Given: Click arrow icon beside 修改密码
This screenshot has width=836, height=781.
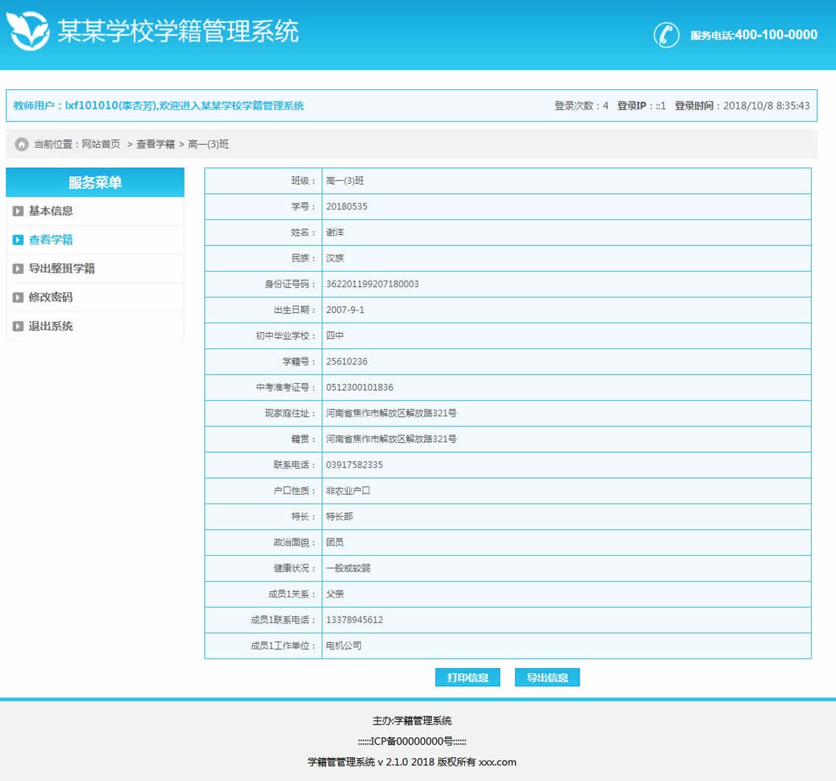Looking at the screenshot, I should point(18,297).
